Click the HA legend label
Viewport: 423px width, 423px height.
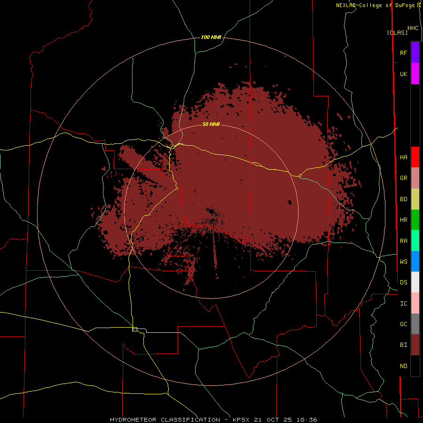[x=403, y=157]
